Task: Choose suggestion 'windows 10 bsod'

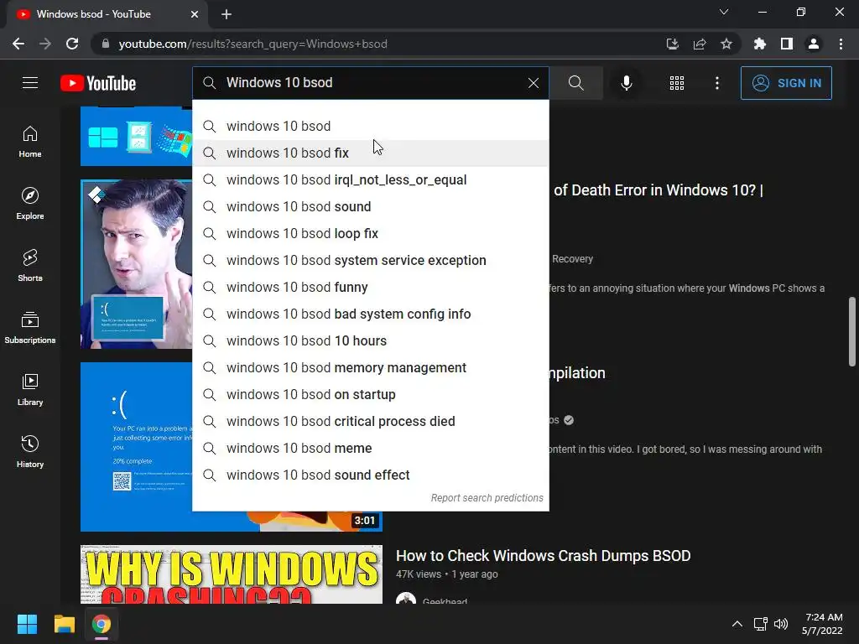Action: pyautogui.click(x=370, y=126)
